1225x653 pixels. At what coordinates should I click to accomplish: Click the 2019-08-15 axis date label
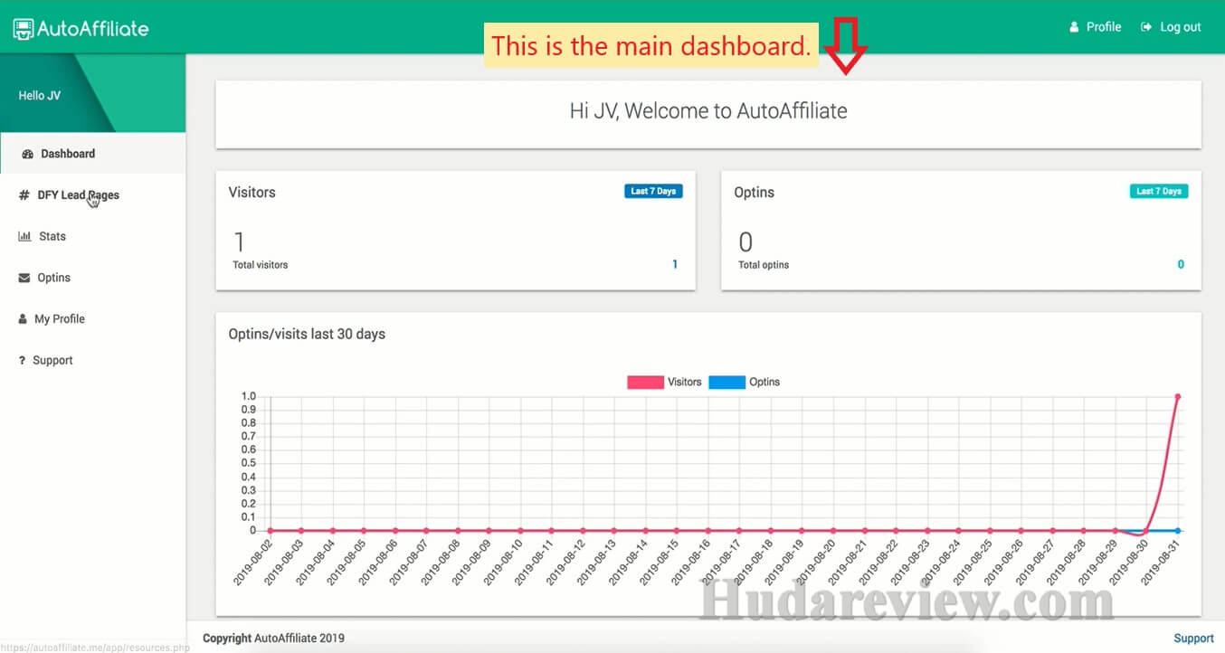(660, 561)
